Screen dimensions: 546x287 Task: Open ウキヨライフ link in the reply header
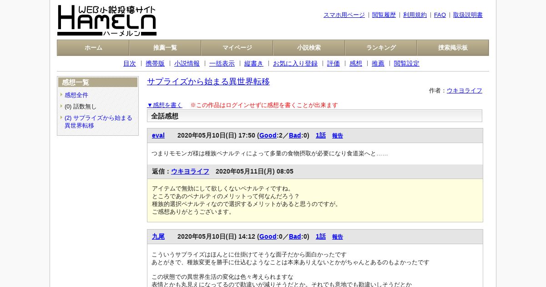click(x=190, y=171)
